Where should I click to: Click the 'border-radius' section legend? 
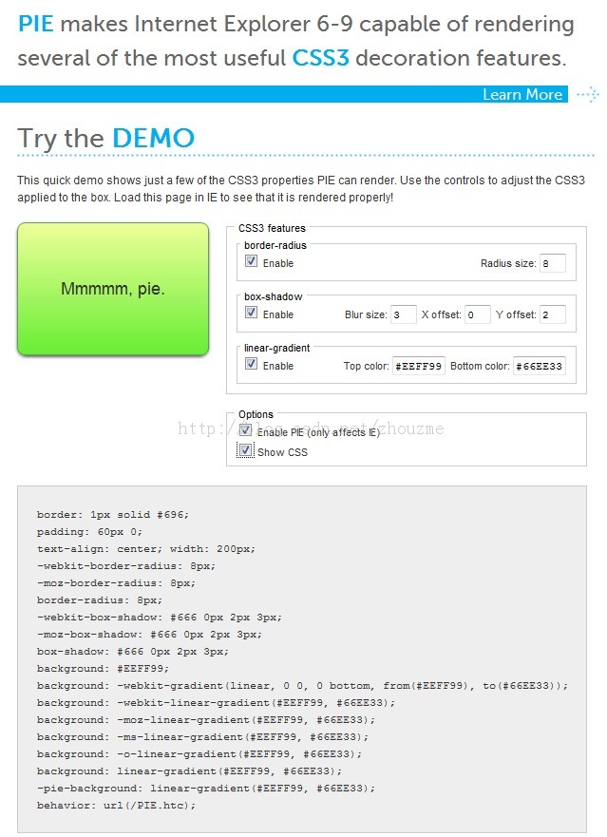(275, 245)
